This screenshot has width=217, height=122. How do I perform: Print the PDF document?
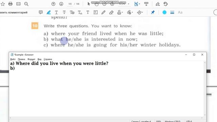[x=11, y=4]
